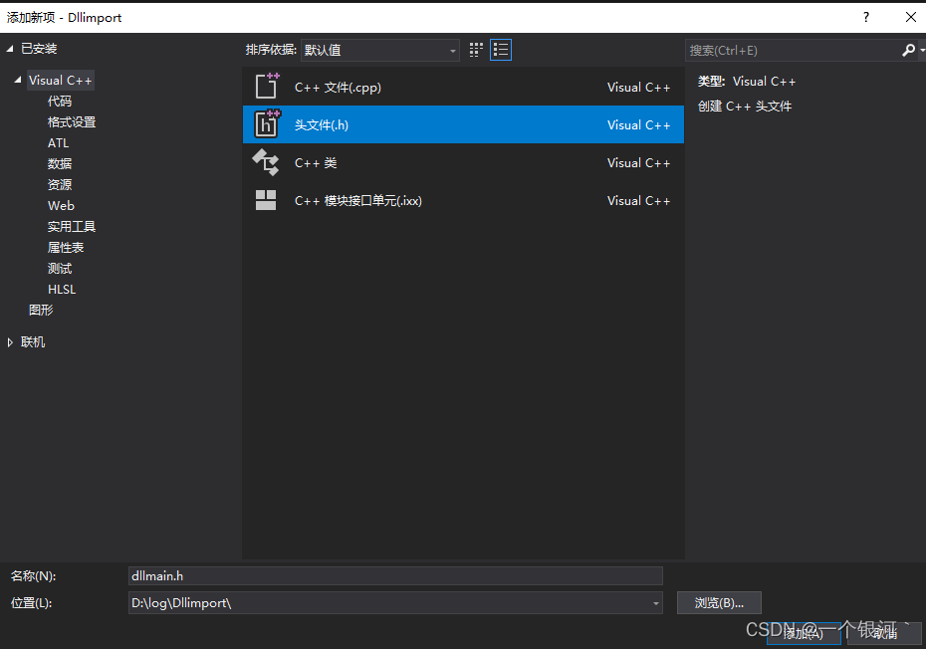This screenshot has height=649, width=926.
Task: Select the 代码 category
Action: [60, 101]
